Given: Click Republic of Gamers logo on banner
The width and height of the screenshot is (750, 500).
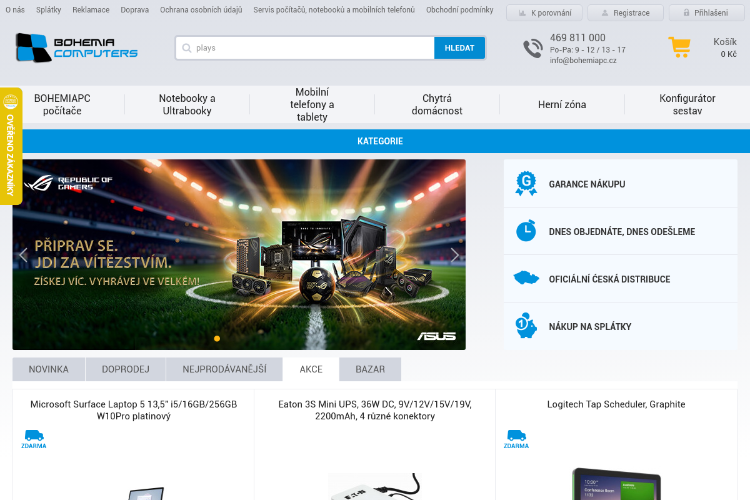Looking at the screenshot, I should pyautogui.click(x=68, y=183).
